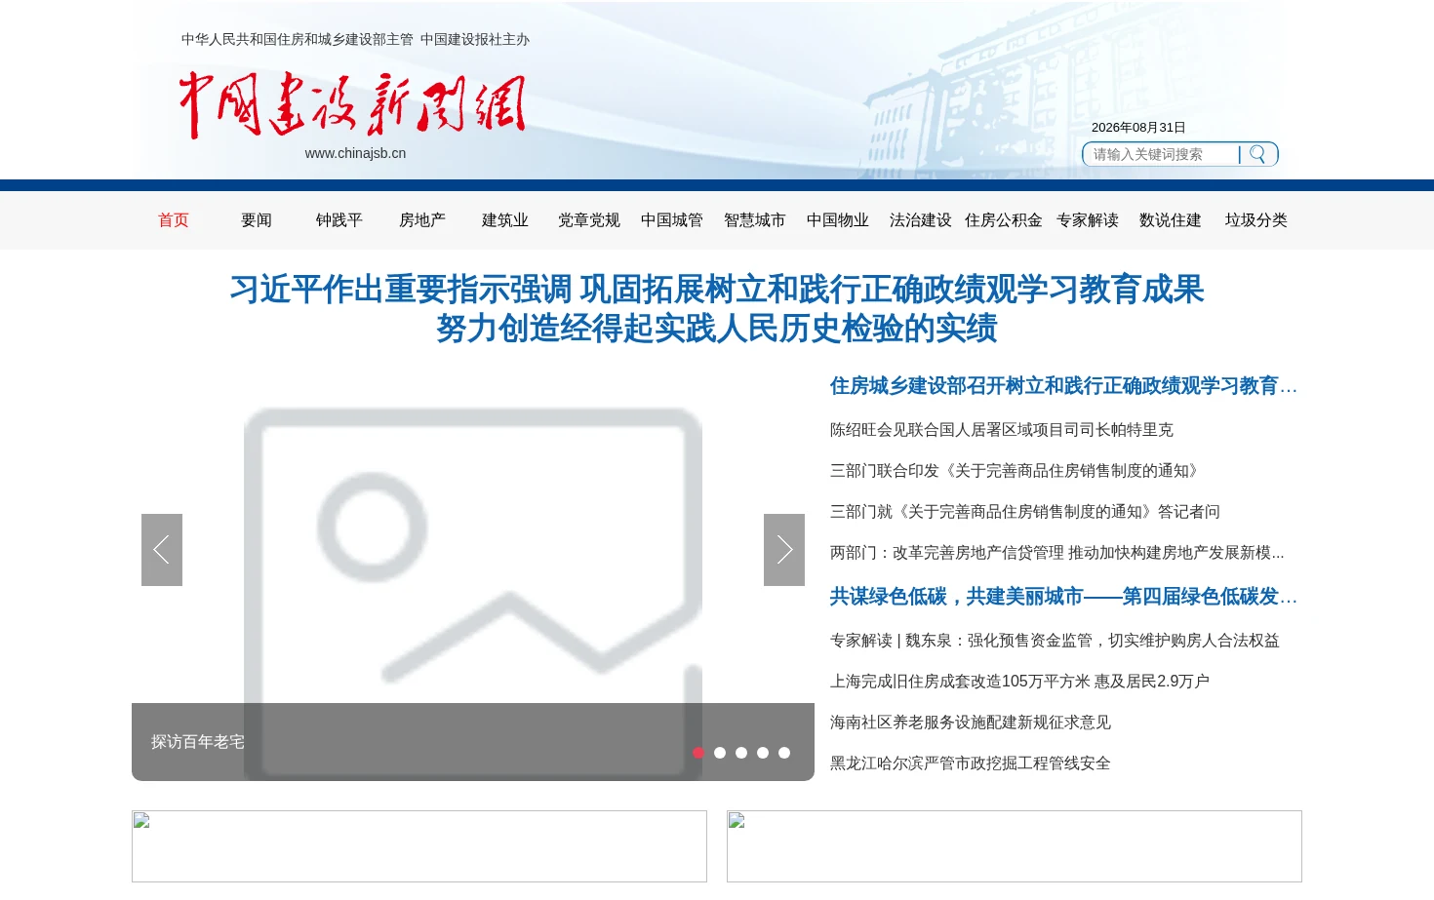Open 三部门联合印发 notice article
The image size is (1434, 900).
[x=1017, y=471]
